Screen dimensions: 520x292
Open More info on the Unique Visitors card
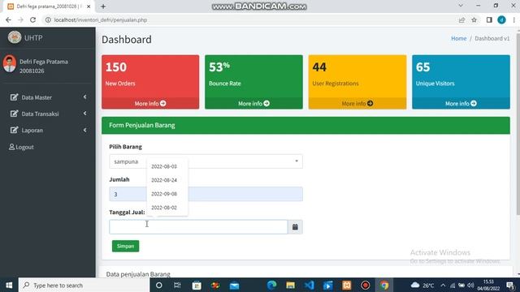[461, 104]
